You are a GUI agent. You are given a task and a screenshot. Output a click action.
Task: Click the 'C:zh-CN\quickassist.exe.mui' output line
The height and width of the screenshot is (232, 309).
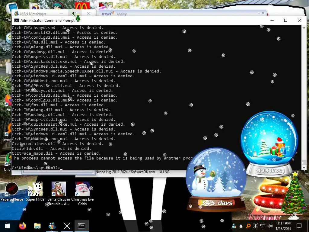68,62
